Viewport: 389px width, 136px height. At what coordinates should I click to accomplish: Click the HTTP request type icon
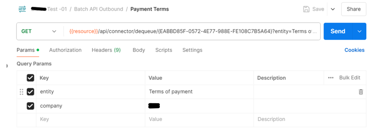22,9
